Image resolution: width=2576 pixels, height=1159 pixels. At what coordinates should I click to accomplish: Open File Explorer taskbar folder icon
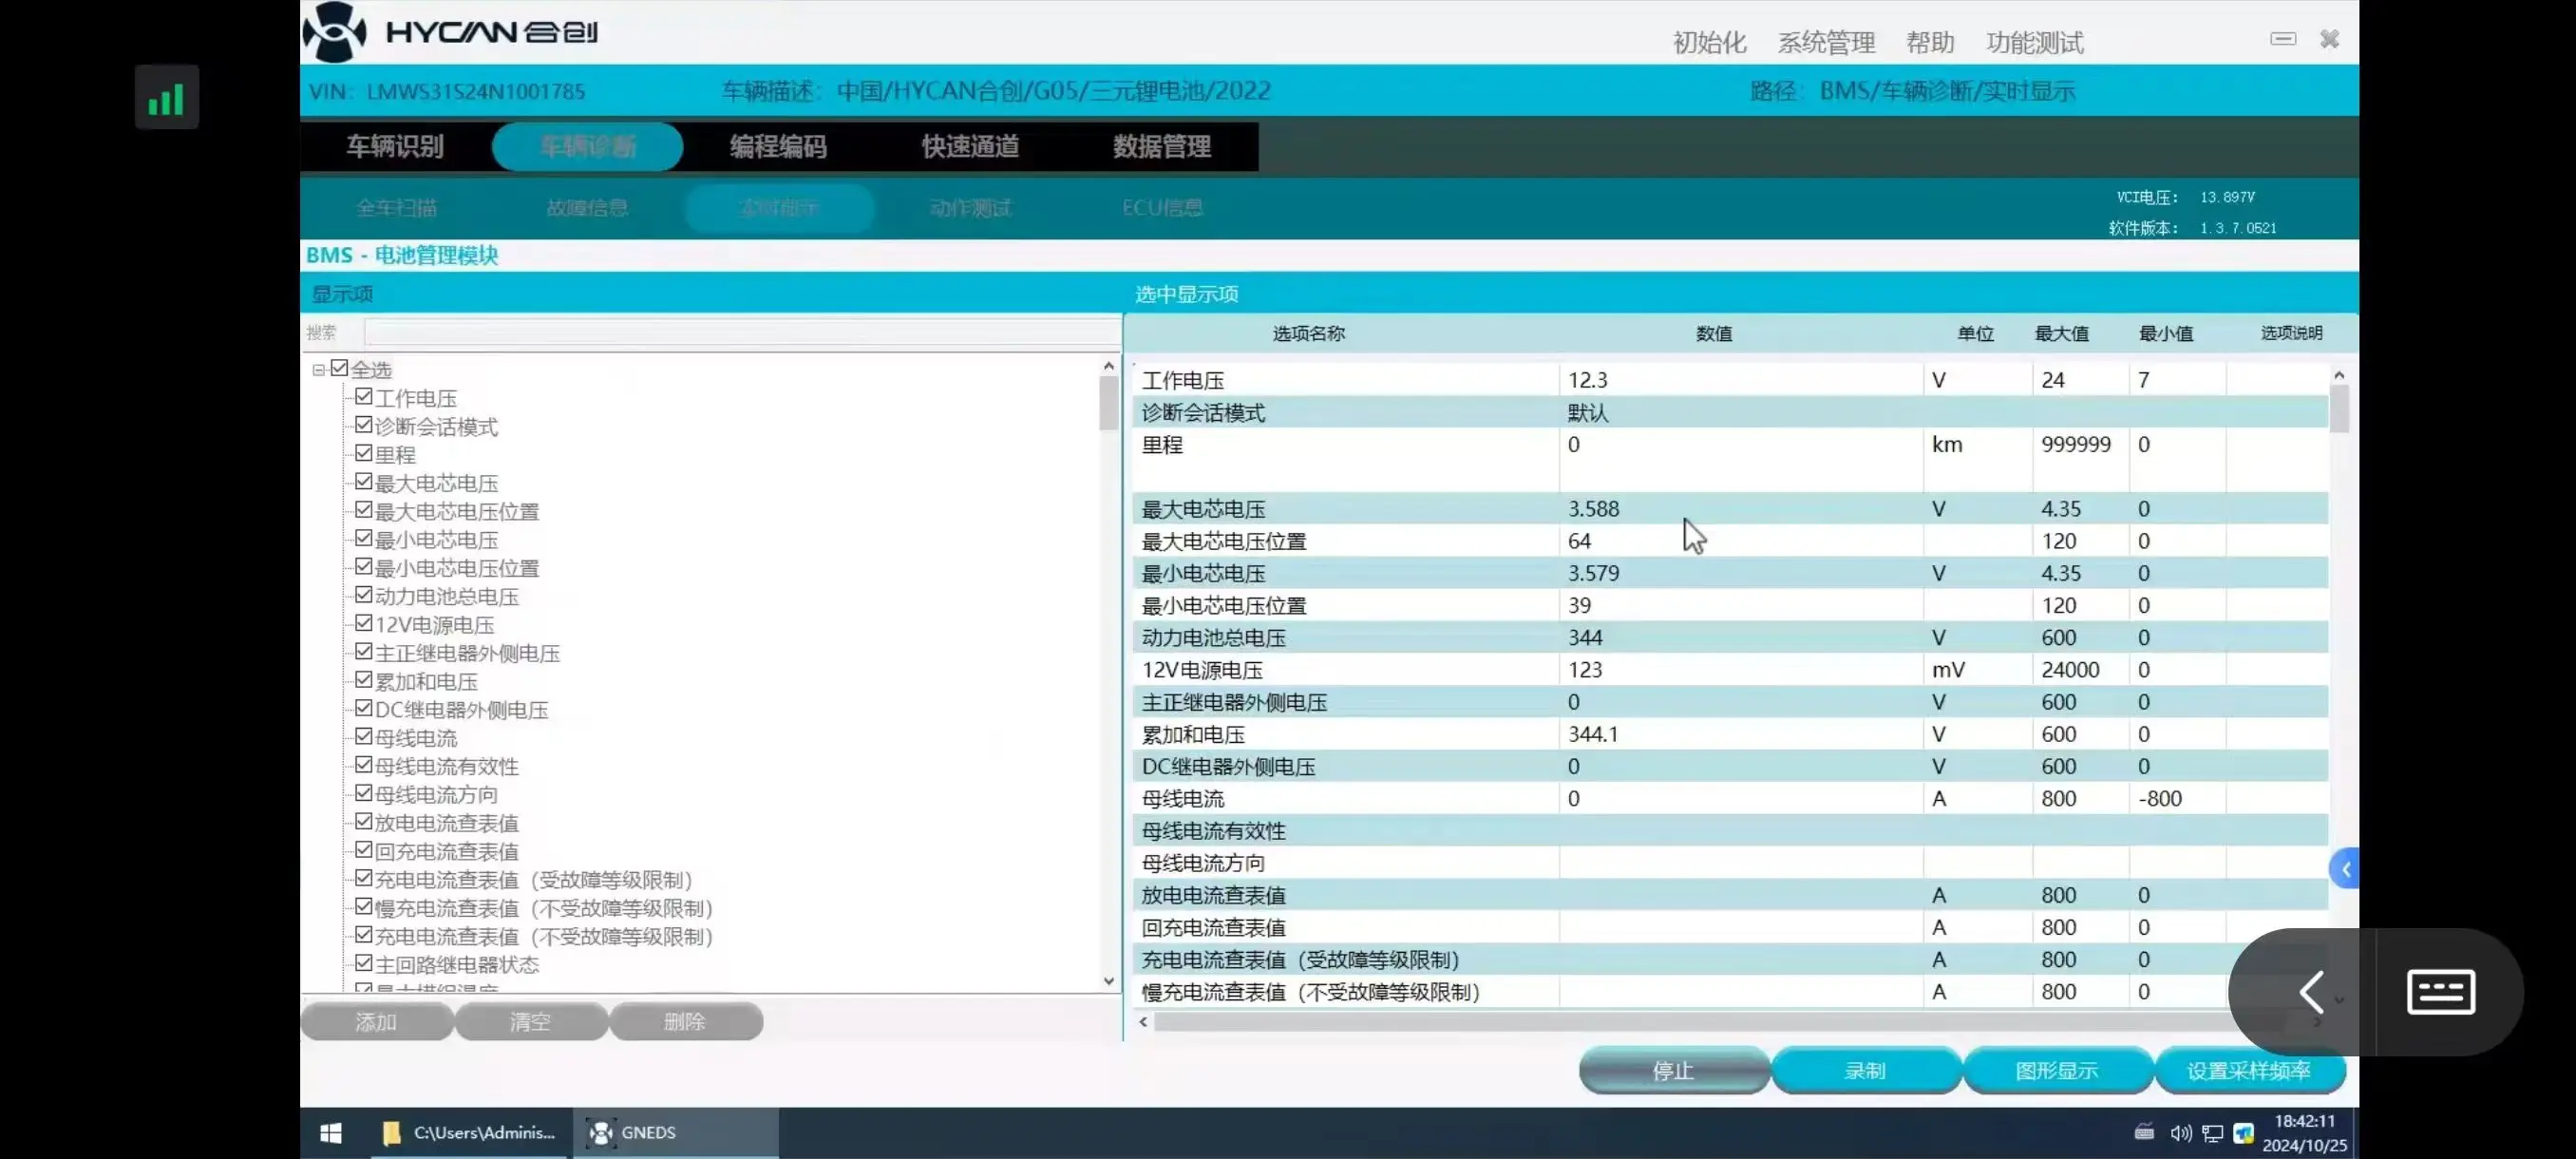tap(392, 1133)
